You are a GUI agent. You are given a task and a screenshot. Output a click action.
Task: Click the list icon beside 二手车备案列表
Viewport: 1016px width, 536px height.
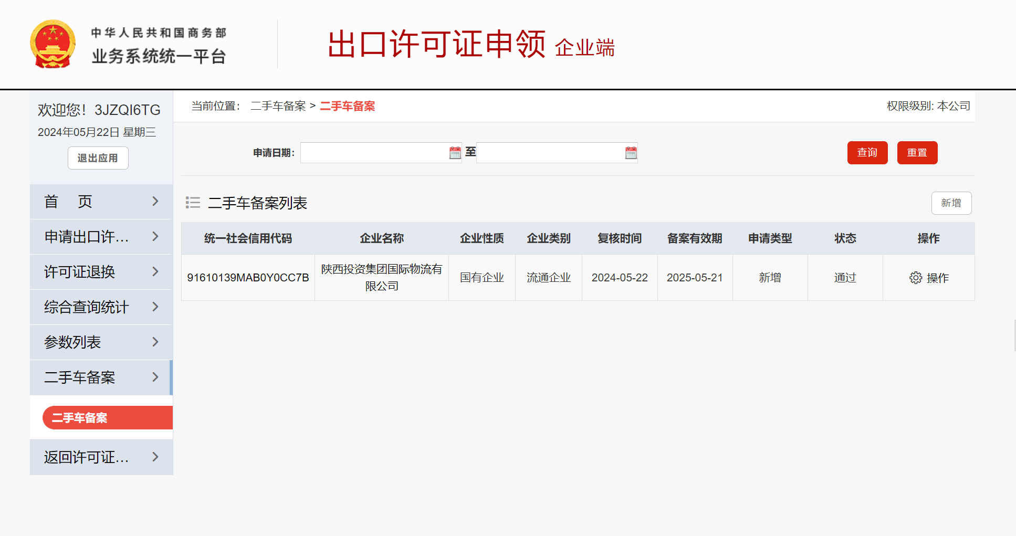coord(193,203)
